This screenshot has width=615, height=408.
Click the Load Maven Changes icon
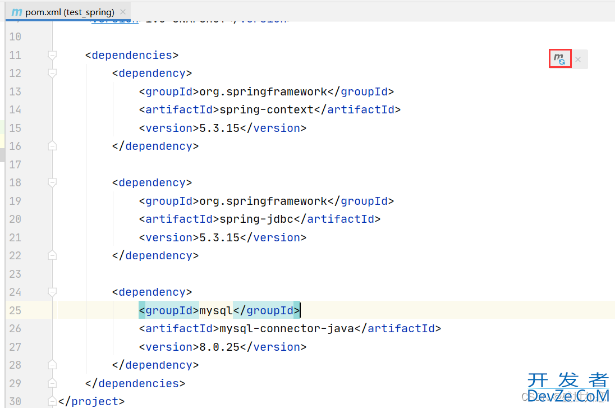pos(559,59)
